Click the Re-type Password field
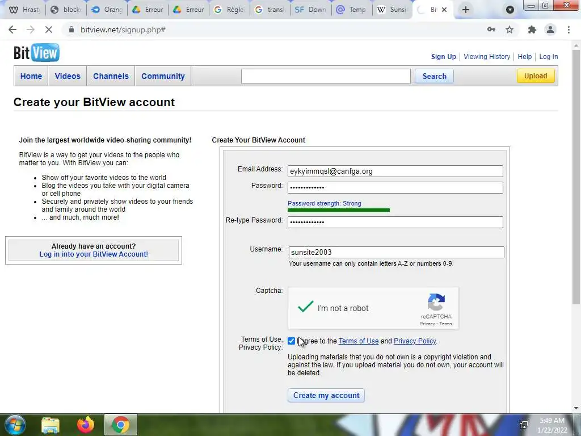Image resolution: width=581 pixels, height=436 pixels. point(395,222)
